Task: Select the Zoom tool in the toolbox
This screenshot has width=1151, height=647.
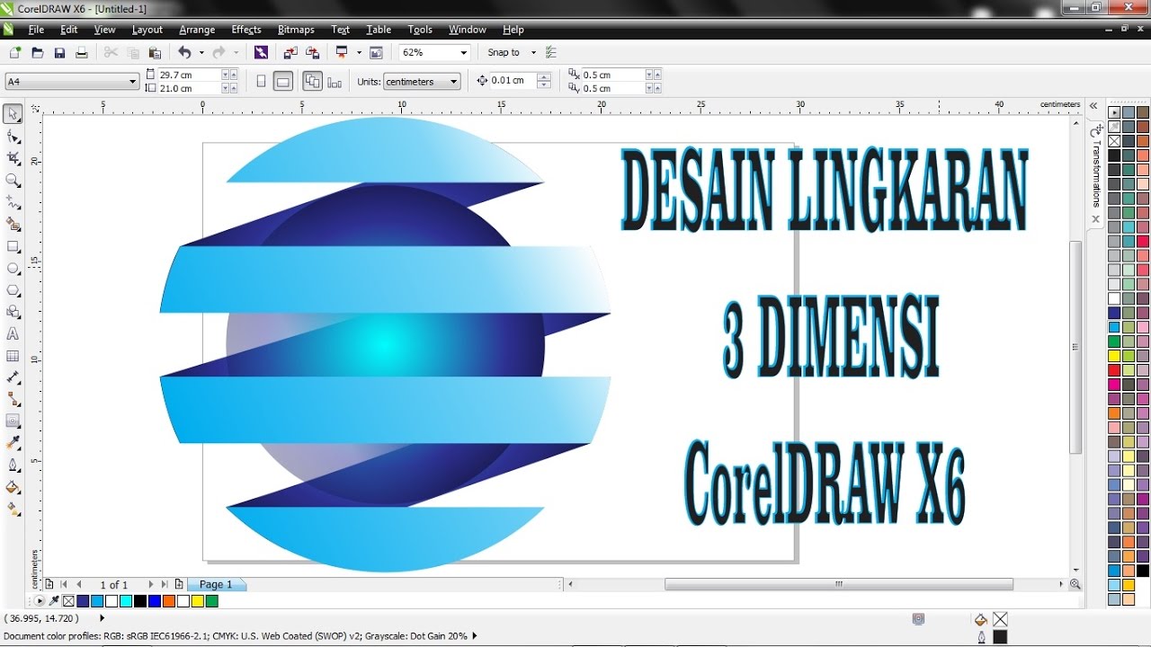Action: pos(13,181)
